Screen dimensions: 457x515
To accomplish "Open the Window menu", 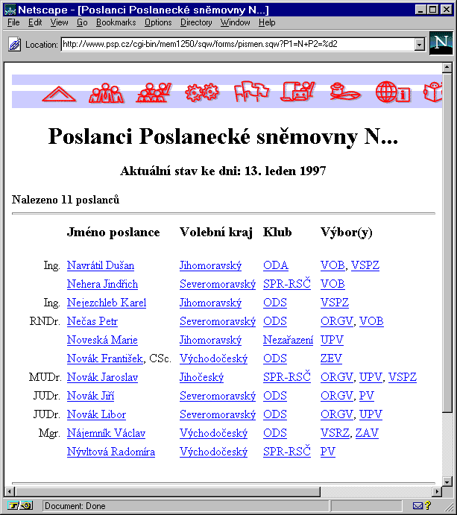I will pos(235,22).
